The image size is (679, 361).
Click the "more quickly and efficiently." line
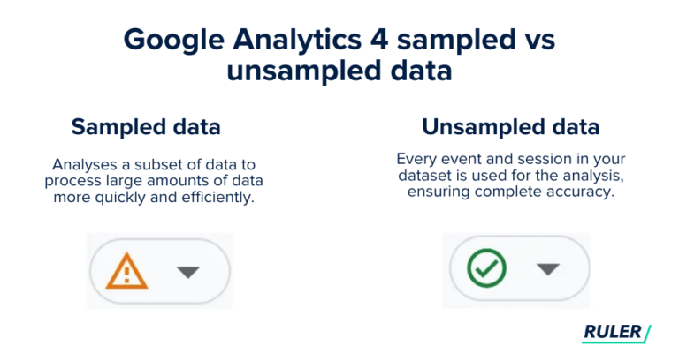(x=154, y=197)
